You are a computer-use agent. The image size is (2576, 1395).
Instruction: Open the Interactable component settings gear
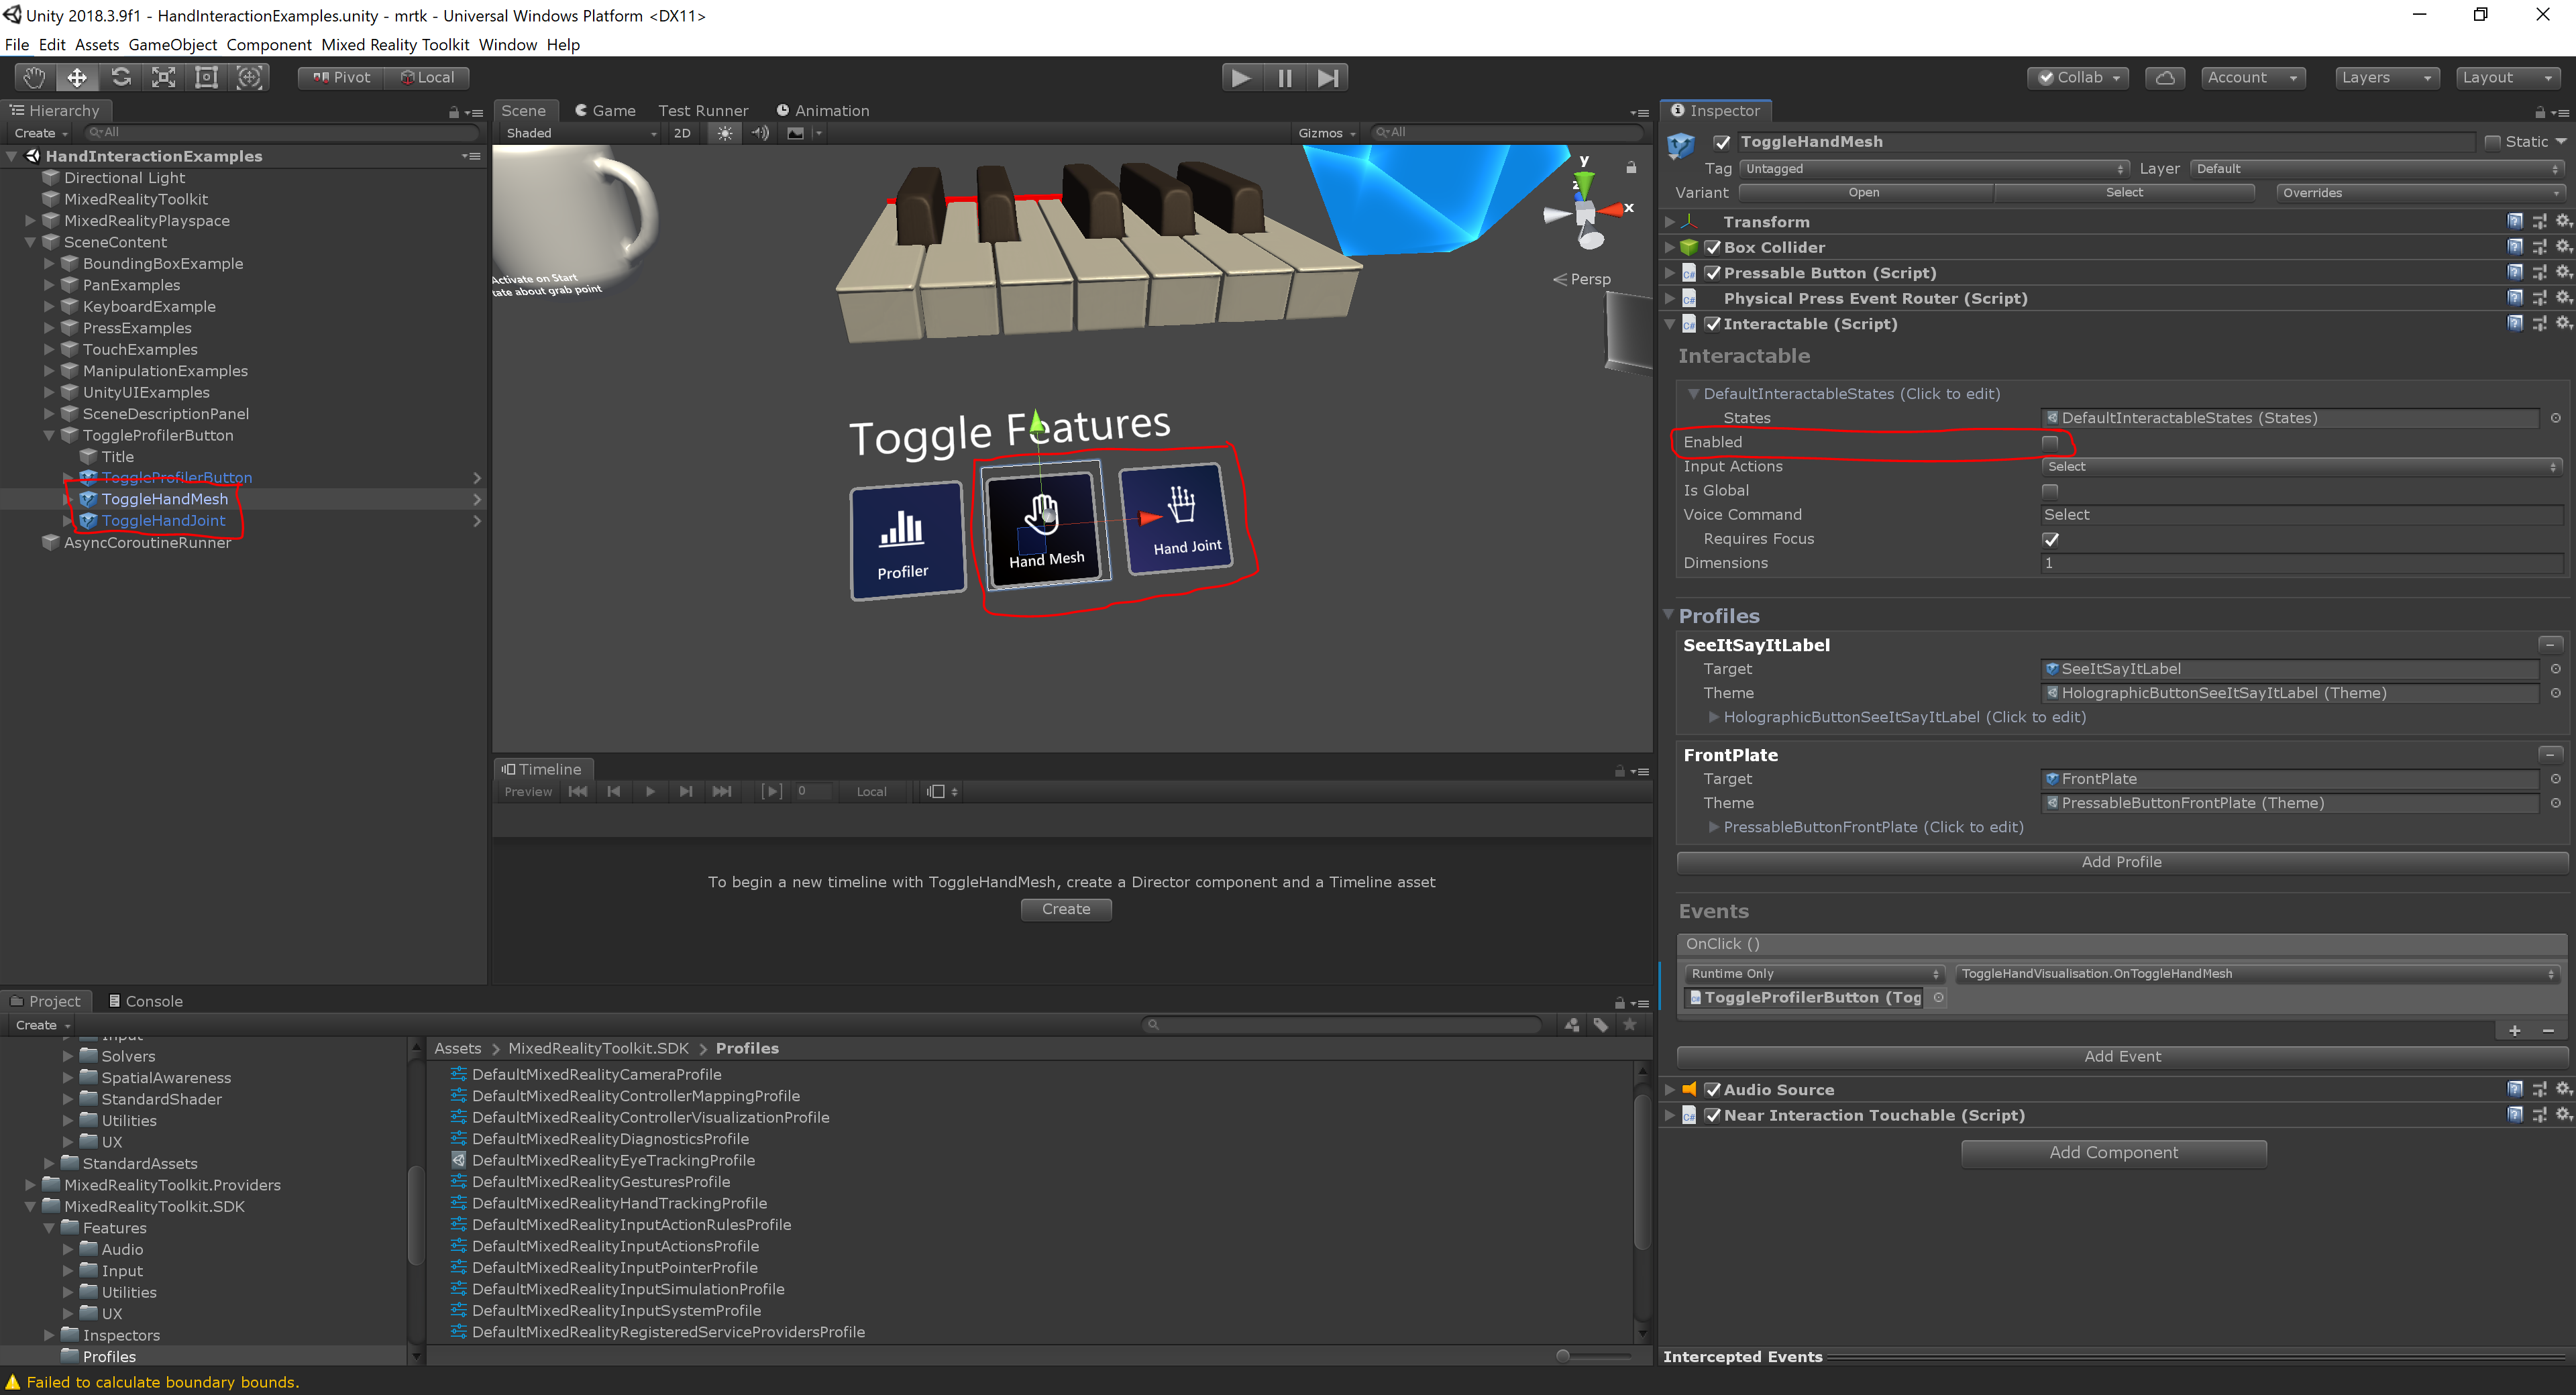pyautogui.click(x=2562, y=323)
